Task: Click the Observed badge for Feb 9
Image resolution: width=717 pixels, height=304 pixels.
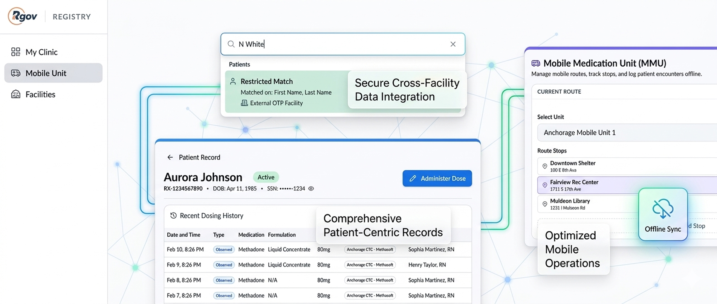Action: click(224, 265)
